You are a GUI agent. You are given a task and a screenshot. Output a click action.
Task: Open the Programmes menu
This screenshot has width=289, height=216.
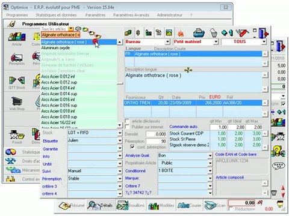[17, 15]
